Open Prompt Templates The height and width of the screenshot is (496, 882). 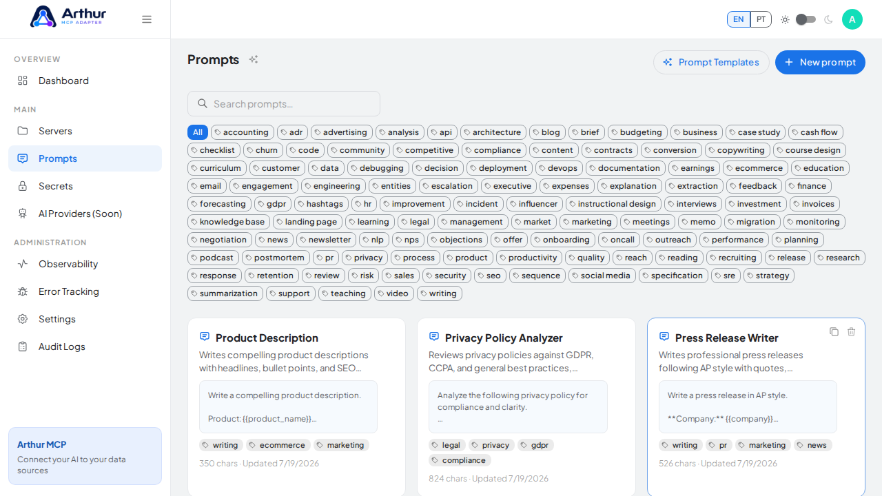(x=711, y=62)
